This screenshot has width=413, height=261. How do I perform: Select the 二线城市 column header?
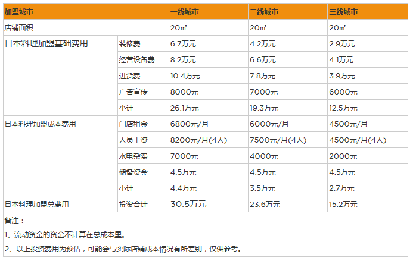pyautogui.click(x=264, y=12)
